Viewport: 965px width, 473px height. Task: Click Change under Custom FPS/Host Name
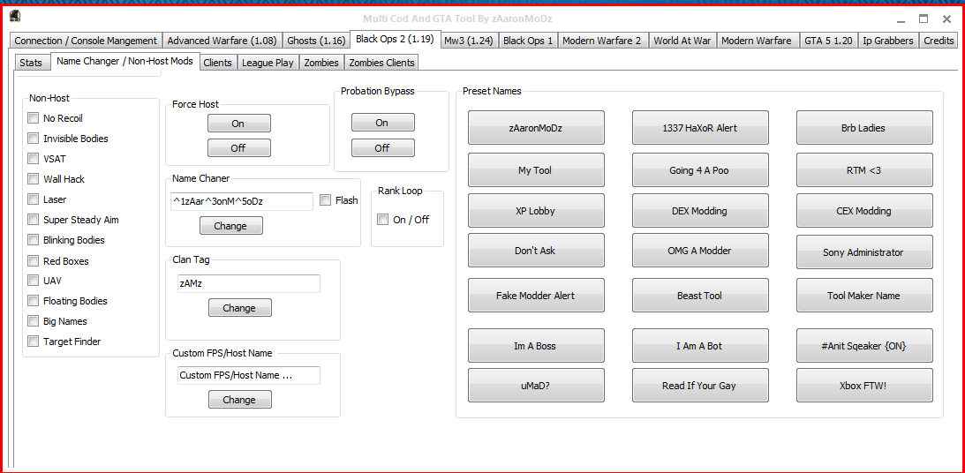[x=240, y=400]
